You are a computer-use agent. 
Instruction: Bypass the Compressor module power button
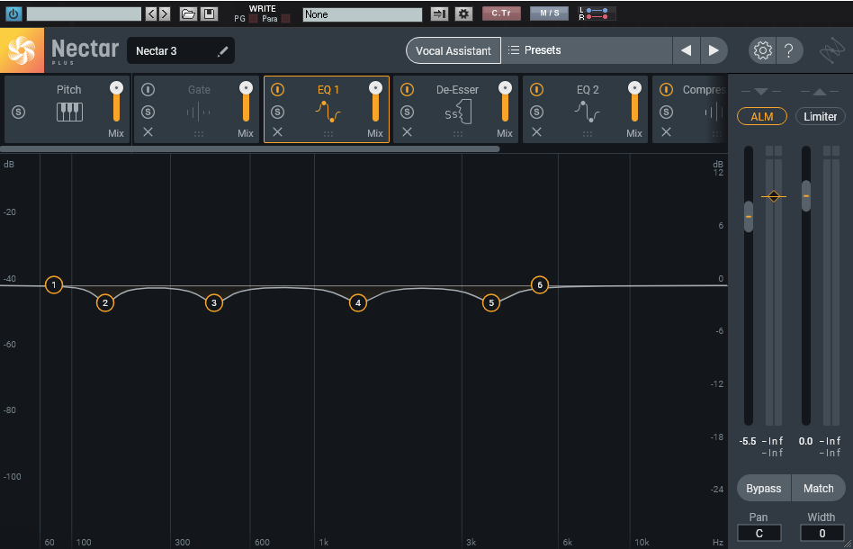666,90
